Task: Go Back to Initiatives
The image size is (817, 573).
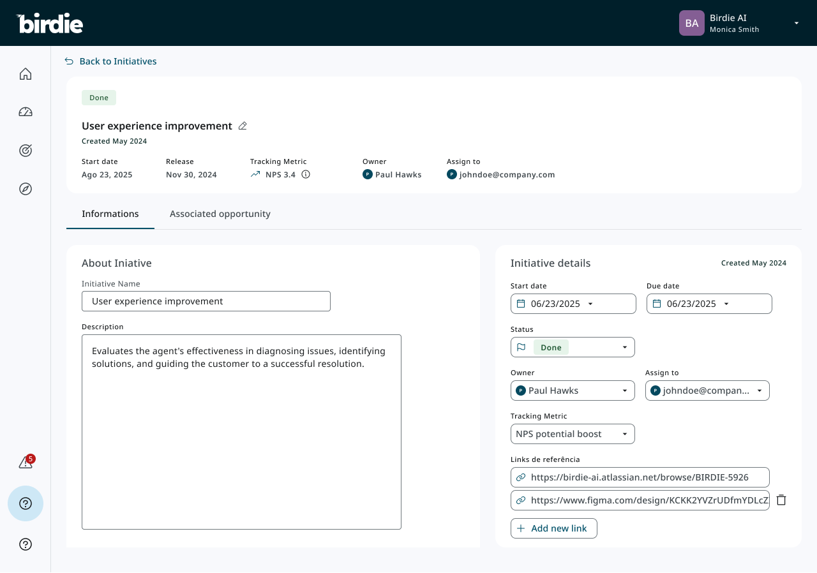Action: (x=111, y=61)
